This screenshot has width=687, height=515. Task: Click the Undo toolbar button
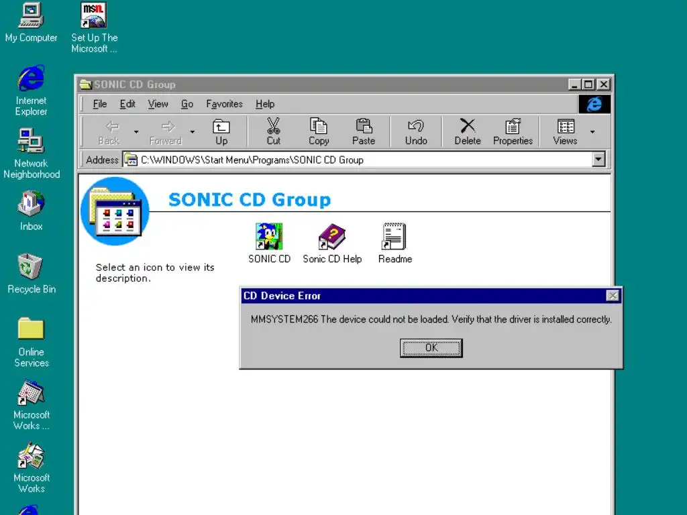pos(416,132)
